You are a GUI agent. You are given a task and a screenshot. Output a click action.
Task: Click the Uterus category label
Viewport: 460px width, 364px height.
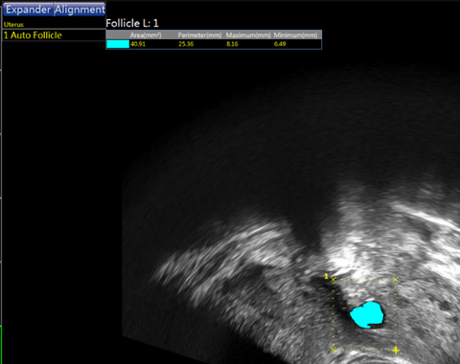[x=13, y=25]
